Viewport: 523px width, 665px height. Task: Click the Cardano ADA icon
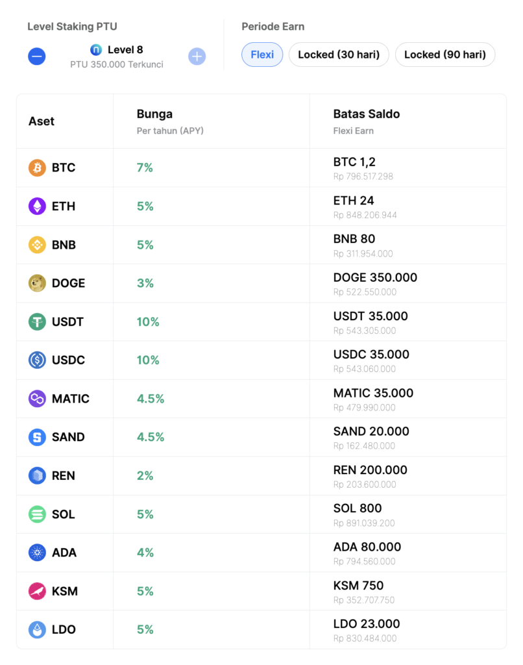[x=37, y=553]
